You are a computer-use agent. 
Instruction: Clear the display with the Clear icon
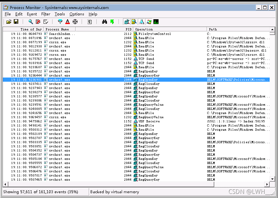46,22
